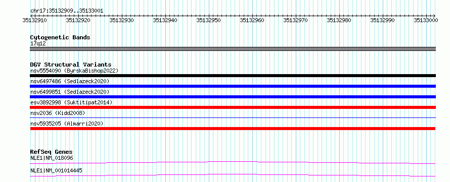Select the 17q12 band label
The width and height of the screenshot is (450, 182).
click(x=38, y=44)
